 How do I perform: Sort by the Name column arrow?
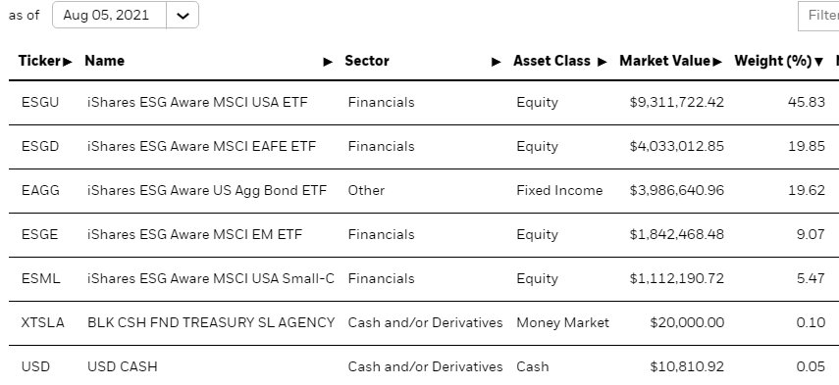click(x=328, y=62)
